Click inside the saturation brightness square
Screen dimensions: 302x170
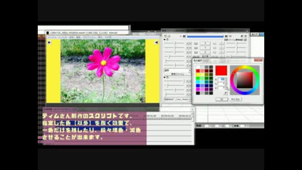(x=245, y=80)
